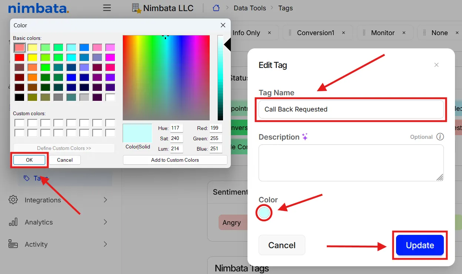Click the None tag chip label
Viewport: 462px width, 274px height.
pos(440,33)
